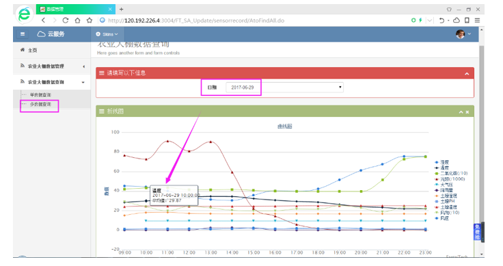Toggle 大气压 series in chart legend

tap(444, 185)
